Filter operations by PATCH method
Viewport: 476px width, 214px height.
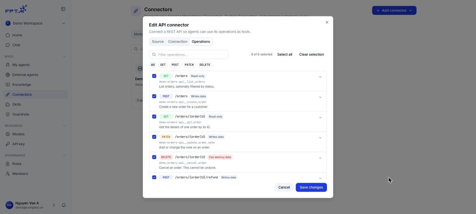[189, 65]
